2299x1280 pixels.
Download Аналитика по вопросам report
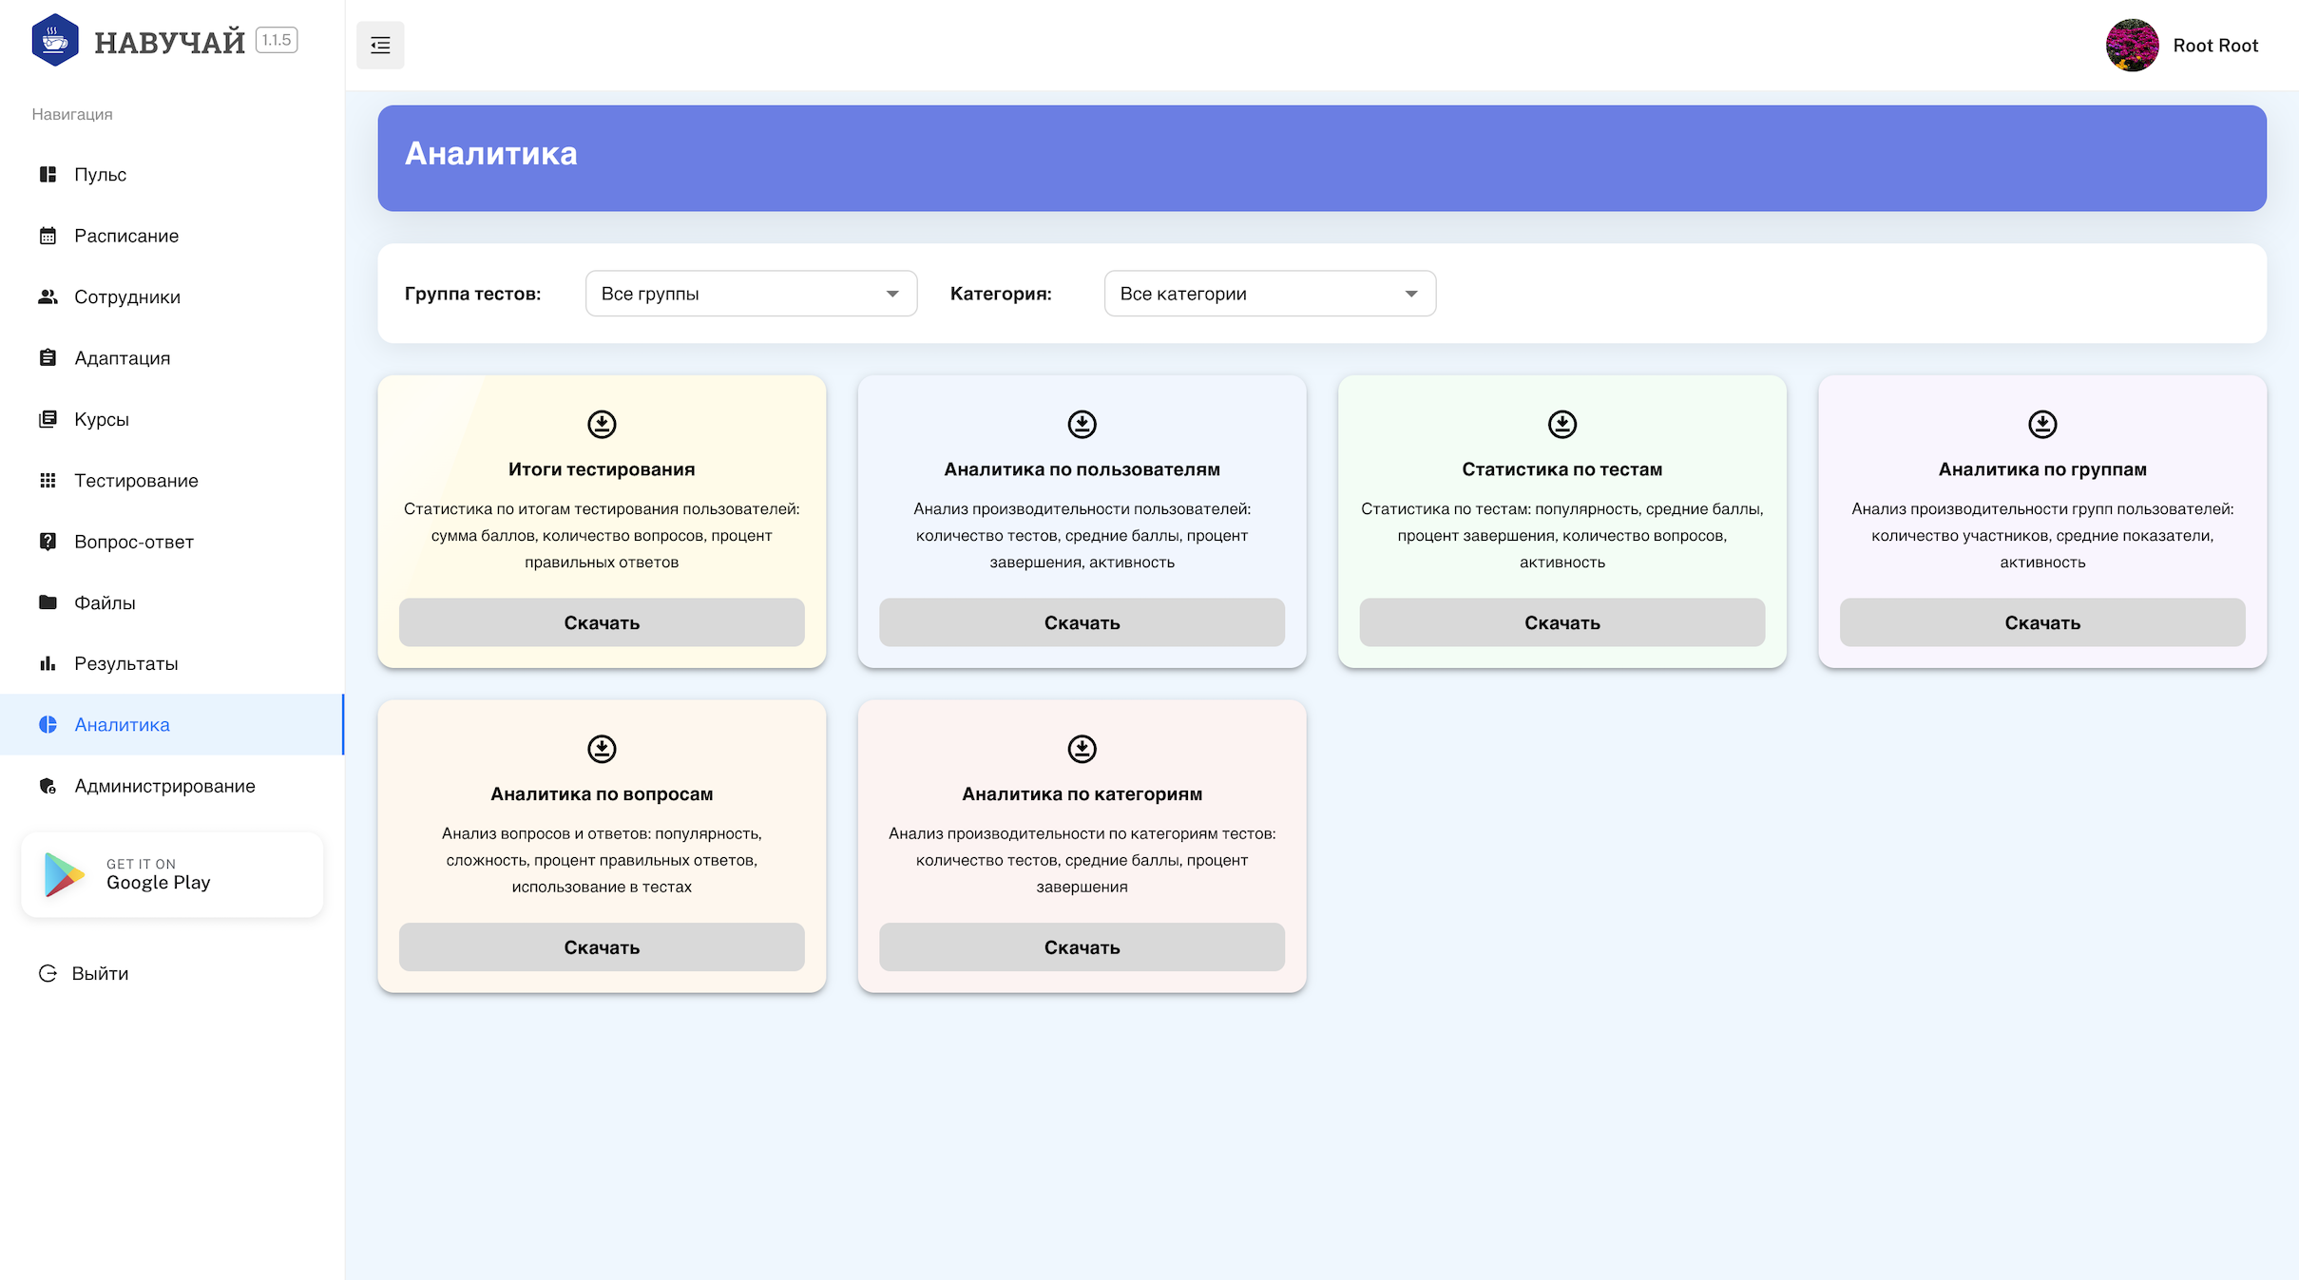(x=602, y=947)
